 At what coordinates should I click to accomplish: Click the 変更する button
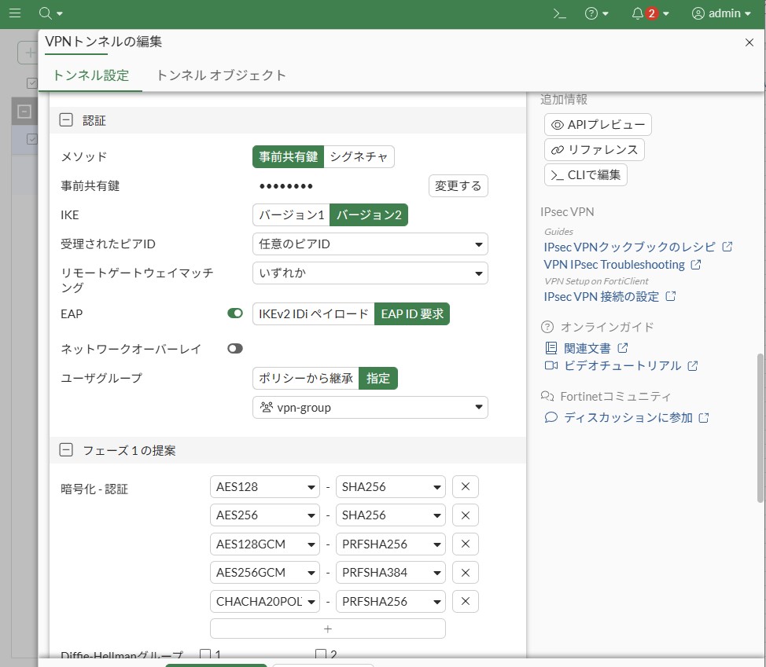(x=458, y=186)
